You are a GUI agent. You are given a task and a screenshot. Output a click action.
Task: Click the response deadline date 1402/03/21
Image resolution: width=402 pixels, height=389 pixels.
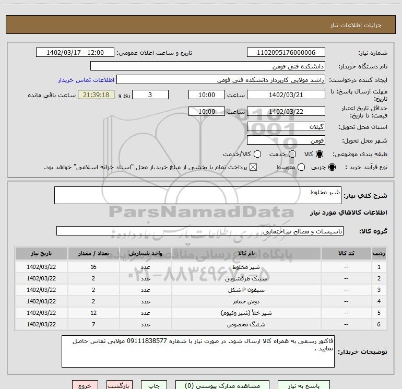286,95
